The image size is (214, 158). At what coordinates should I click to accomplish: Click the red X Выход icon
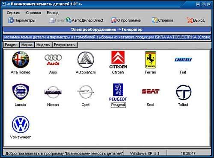tap(190, 20)
